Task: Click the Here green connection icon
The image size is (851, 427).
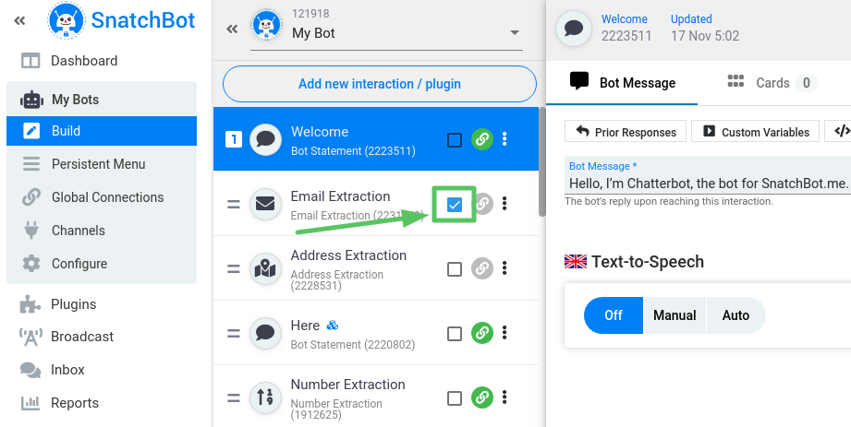Action: click(482, 333)
